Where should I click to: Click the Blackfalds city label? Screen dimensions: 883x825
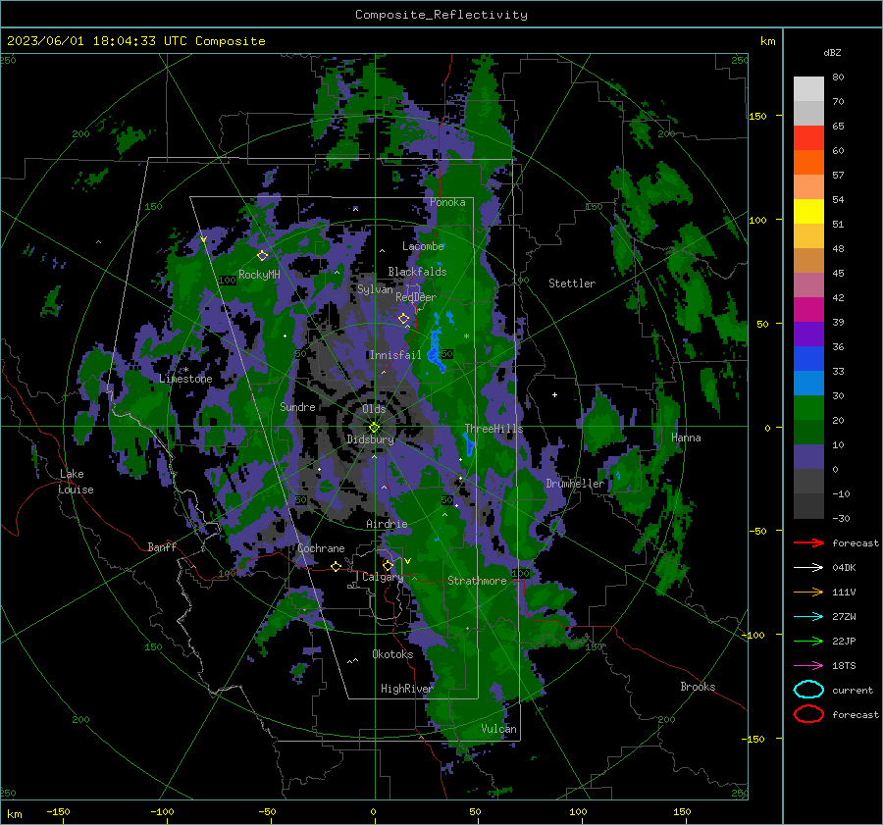(417, 272)
